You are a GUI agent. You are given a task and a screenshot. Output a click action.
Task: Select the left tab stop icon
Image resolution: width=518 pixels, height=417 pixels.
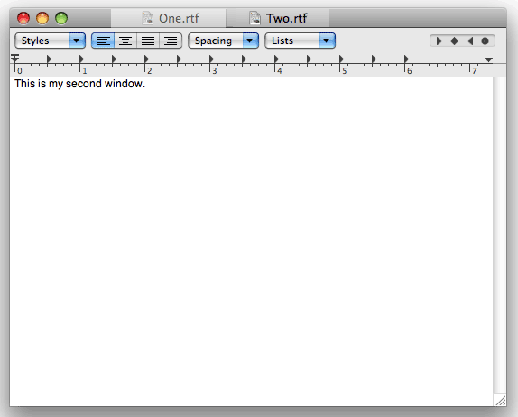(x=439, y=41)
